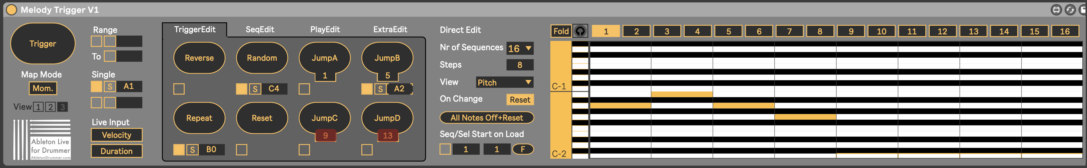Click the hot-swap preset icon in title bar
This screenshot has height=168, width=1087.
(x=1070, y=10)
